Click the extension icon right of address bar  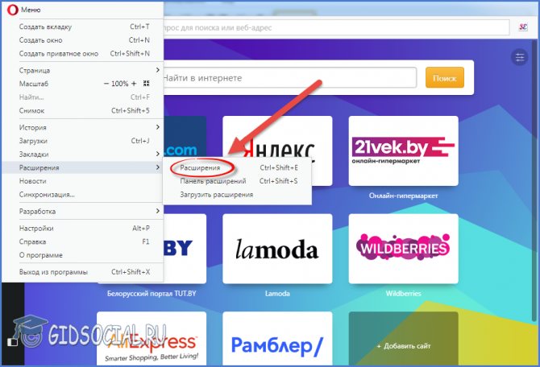pyautogui.click(x=523, y=27)
